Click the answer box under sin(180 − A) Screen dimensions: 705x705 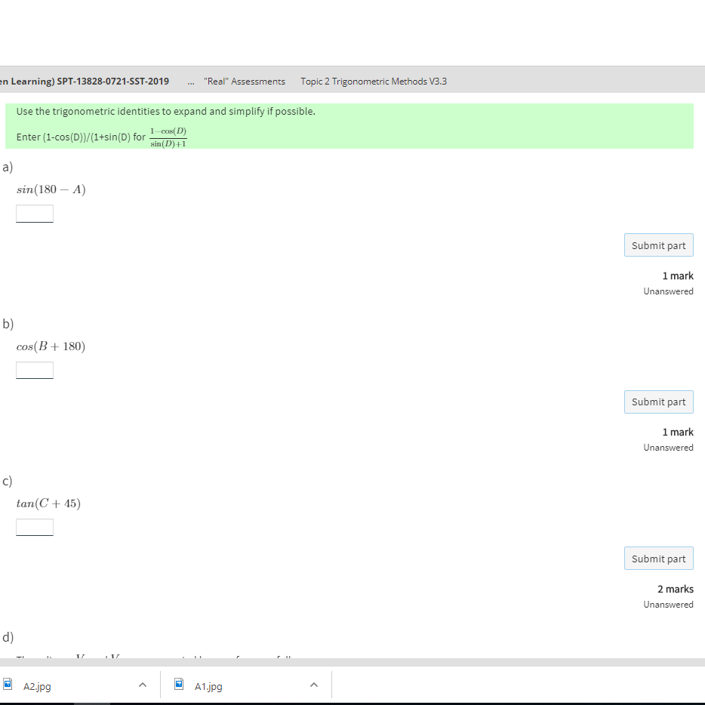coord(34,214)
